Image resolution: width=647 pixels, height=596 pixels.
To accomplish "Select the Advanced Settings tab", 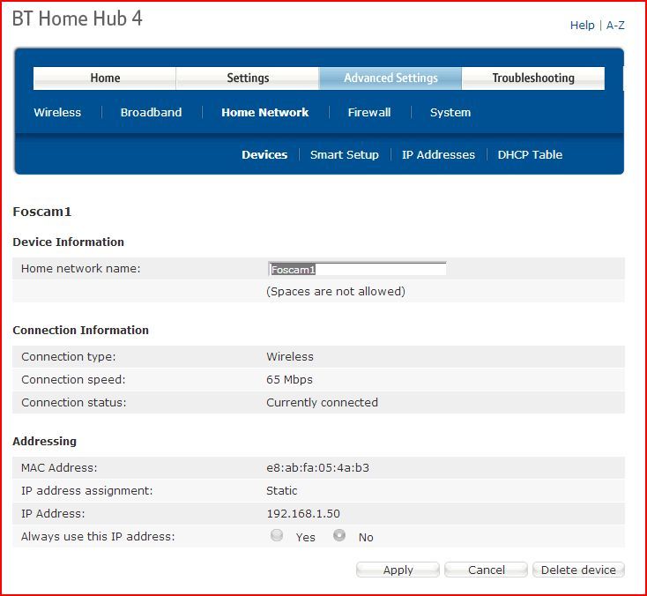I will 390,78.
